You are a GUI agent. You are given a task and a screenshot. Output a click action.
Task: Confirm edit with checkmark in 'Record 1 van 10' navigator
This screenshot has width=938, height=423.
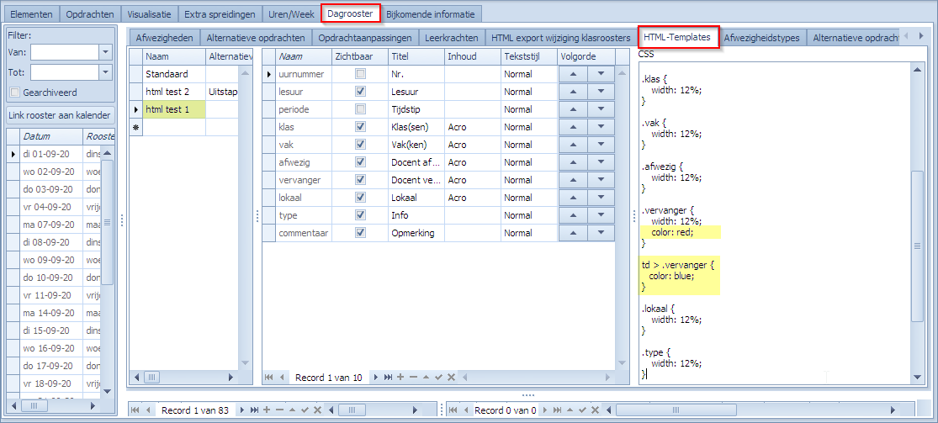click(438, 377)
